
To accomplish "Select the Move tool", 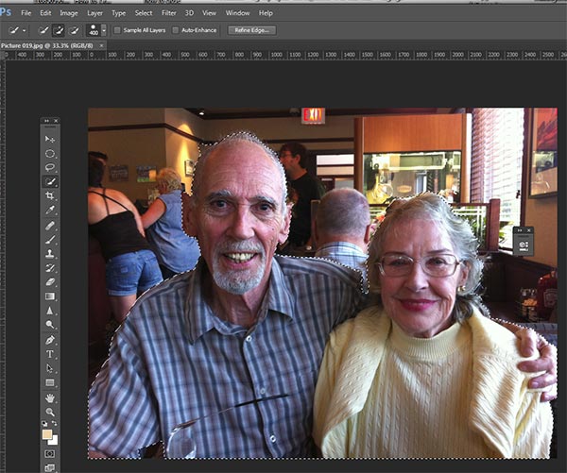I will pyautogui.click(x=50, y=139).
